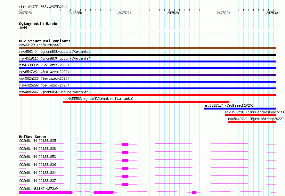Click the esv33129 (deSmith2007) variant label
Screen dimensions: 285x196
(x=40, y=45)
